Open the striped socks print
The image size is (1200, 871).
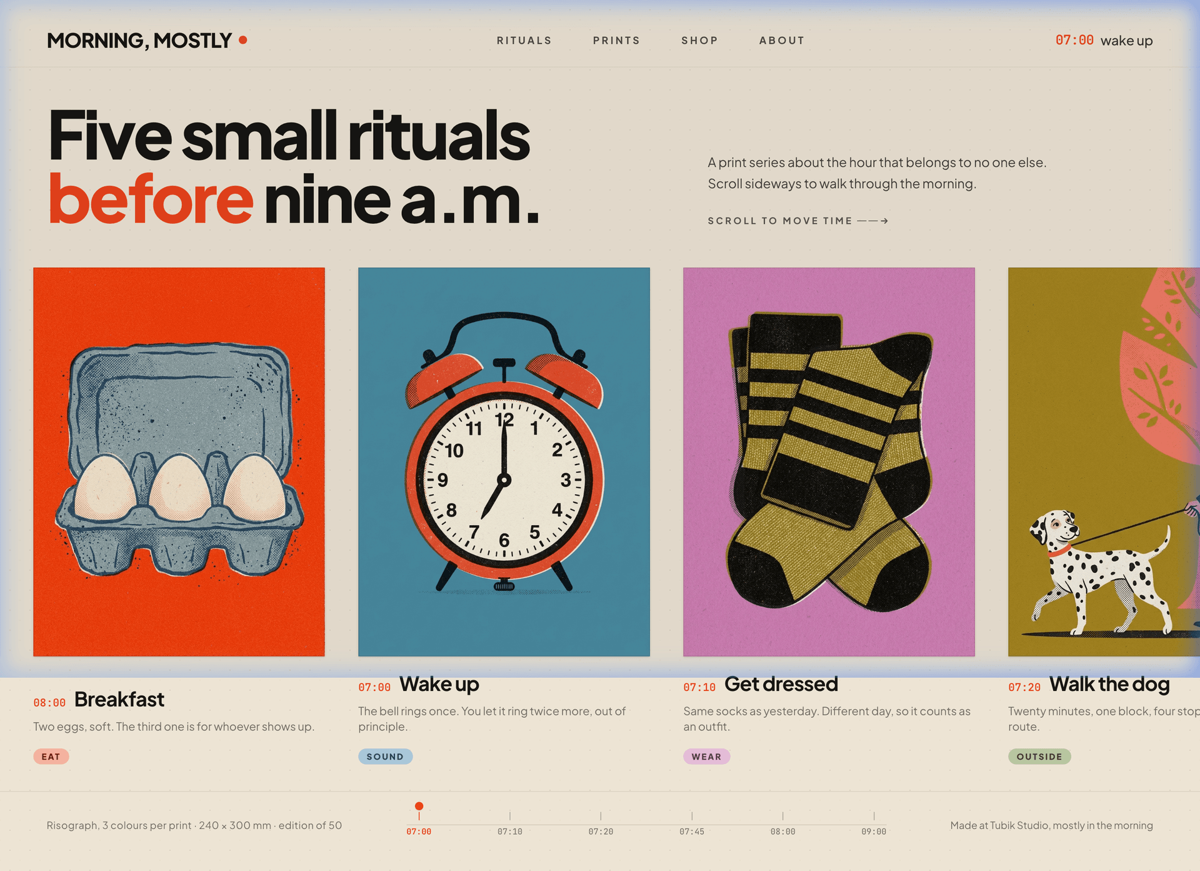click(x=829, y=462)
